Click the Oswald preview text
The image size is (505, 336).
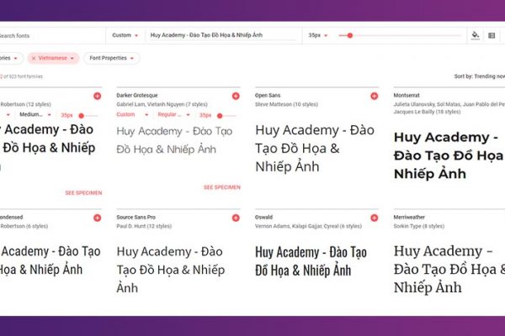coord(311,260)
